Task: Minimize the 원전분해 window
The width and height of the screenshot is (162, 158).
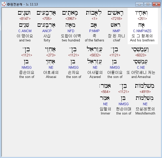Action: pos(139,4)
